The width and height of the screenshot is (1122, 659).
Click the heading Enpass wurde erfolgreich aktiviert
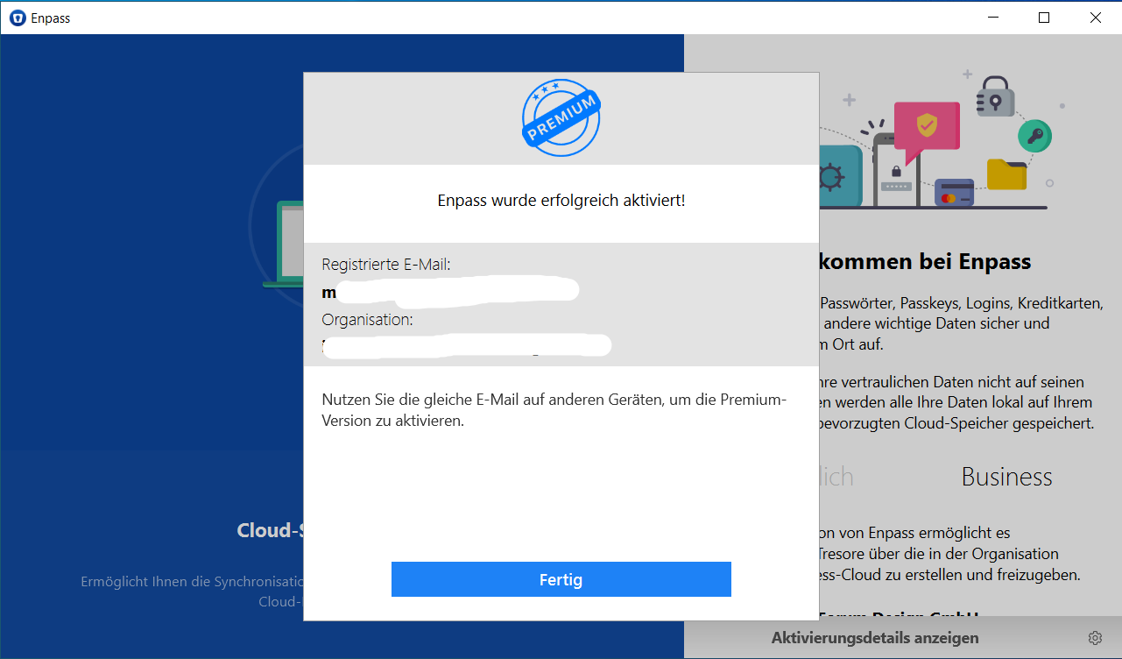pos(561,200)
